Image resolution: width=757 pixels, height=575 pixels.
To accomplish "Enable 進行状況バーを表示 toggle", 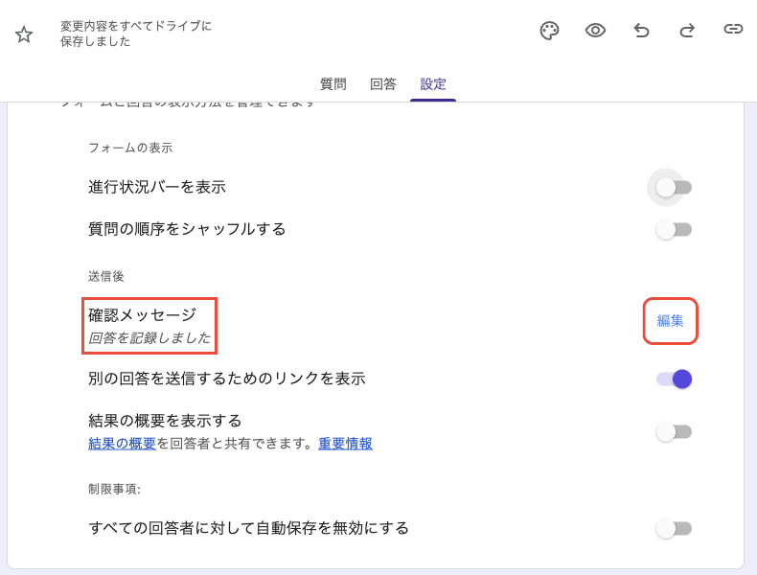I will [674, 187].
